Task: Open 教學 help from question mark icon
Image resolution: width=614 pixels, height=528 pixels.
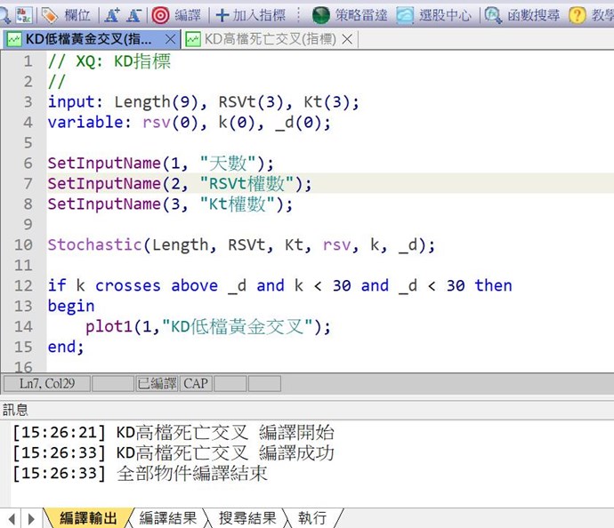Action: (578, 15)
